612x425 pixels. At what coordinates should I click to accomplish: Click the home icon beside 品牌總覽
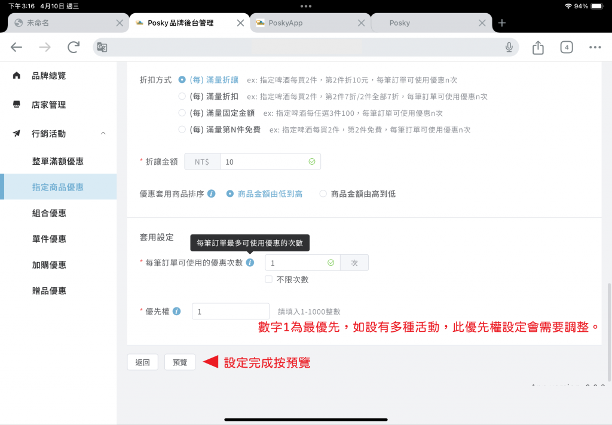16,75
